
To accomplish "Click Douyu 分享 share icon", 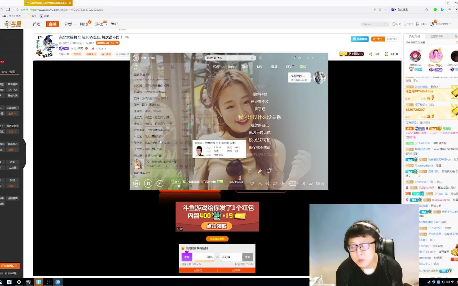I will coord(374,54).
